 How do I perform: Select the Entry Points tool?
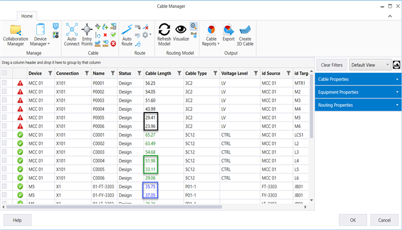tap(87, 35)
